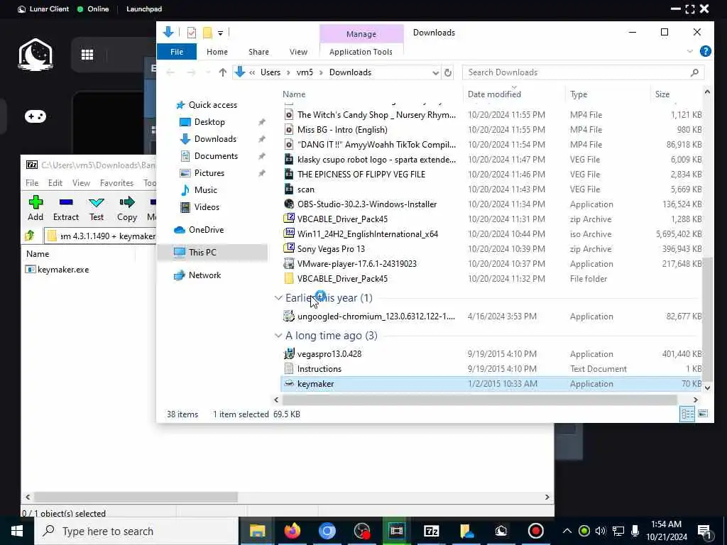727x545 pixels.
Task: Click the Users breadcrumb in address bar
Action: 270,72
